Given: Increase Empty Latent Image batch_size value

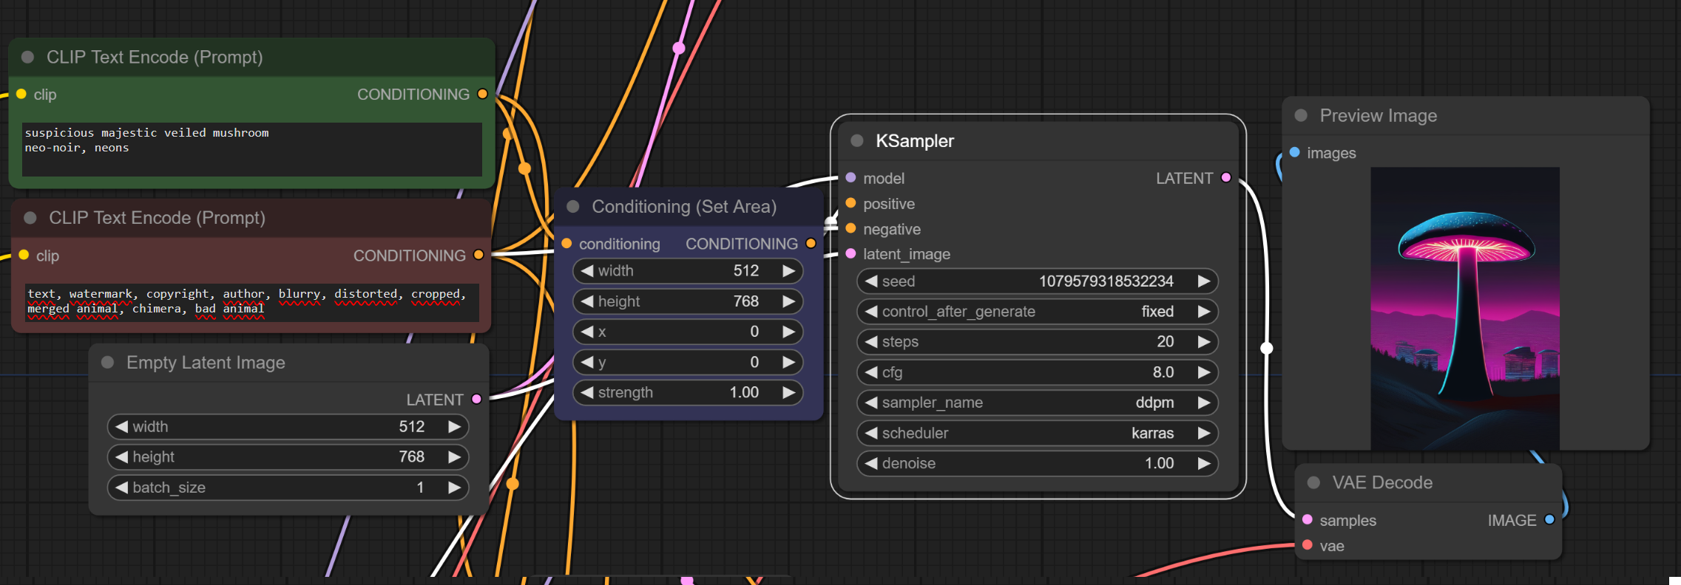Looking at the screenshot, I should 454,487.
